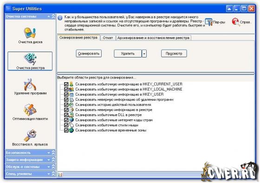Expand the Безопасность sidebar section
The height and width of the screenshot is (183, 260).
[x=30, y=153]
